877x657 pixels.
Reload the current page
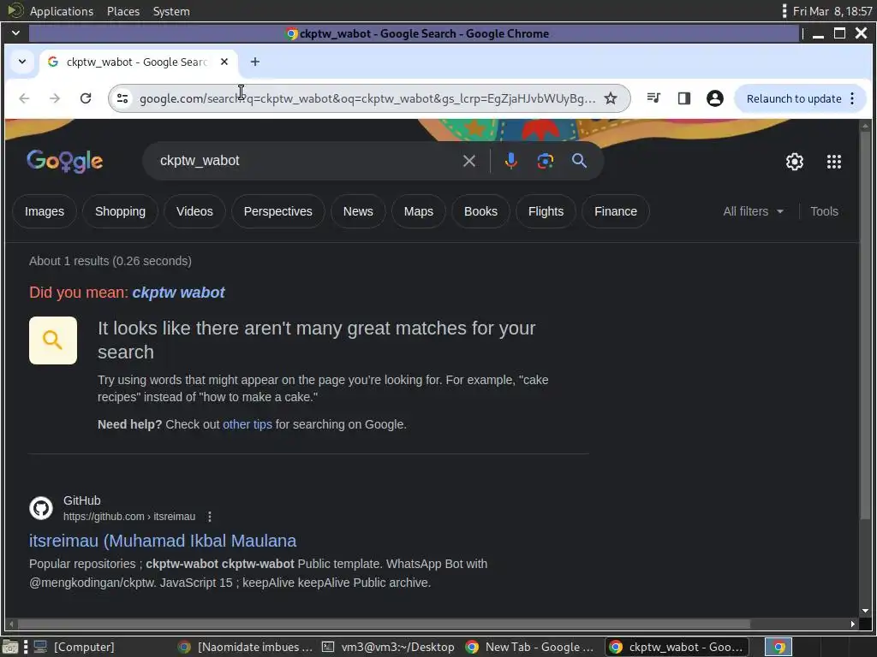click(86, 98)
